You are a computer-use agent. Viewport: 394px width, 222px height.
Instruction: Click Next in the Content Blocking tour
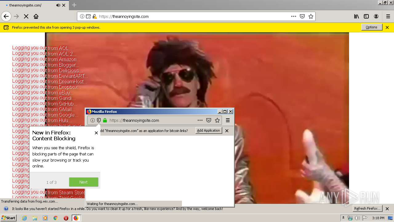84,182
